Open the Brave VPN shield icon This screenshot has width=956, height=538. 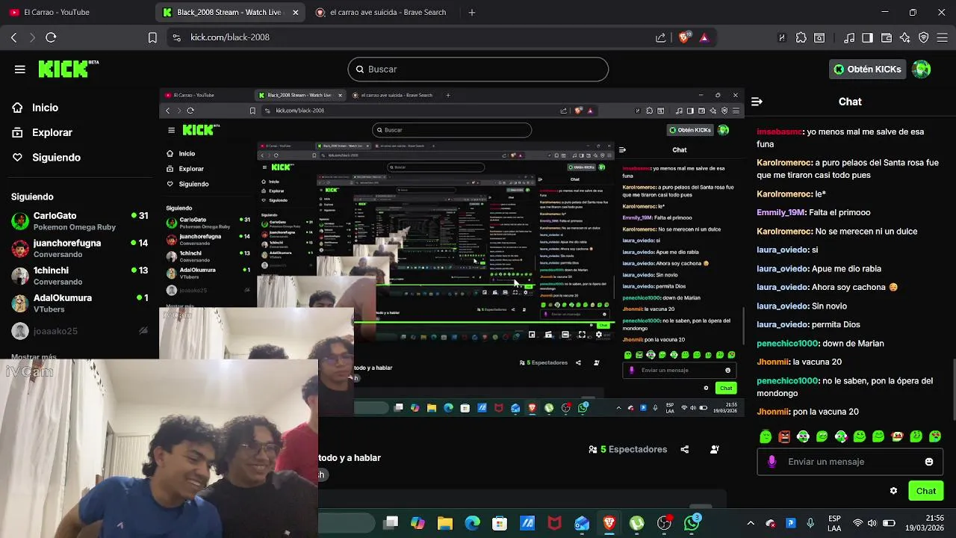click(924, 37)
